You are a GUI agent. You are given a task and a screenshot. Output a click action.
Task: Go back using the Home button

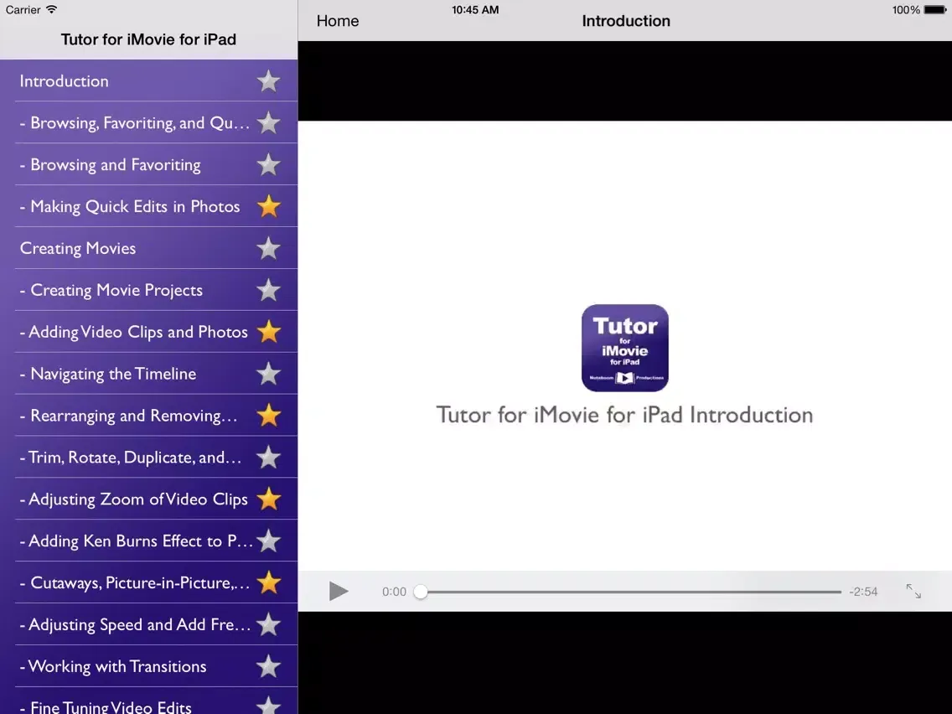coord(338,21)
